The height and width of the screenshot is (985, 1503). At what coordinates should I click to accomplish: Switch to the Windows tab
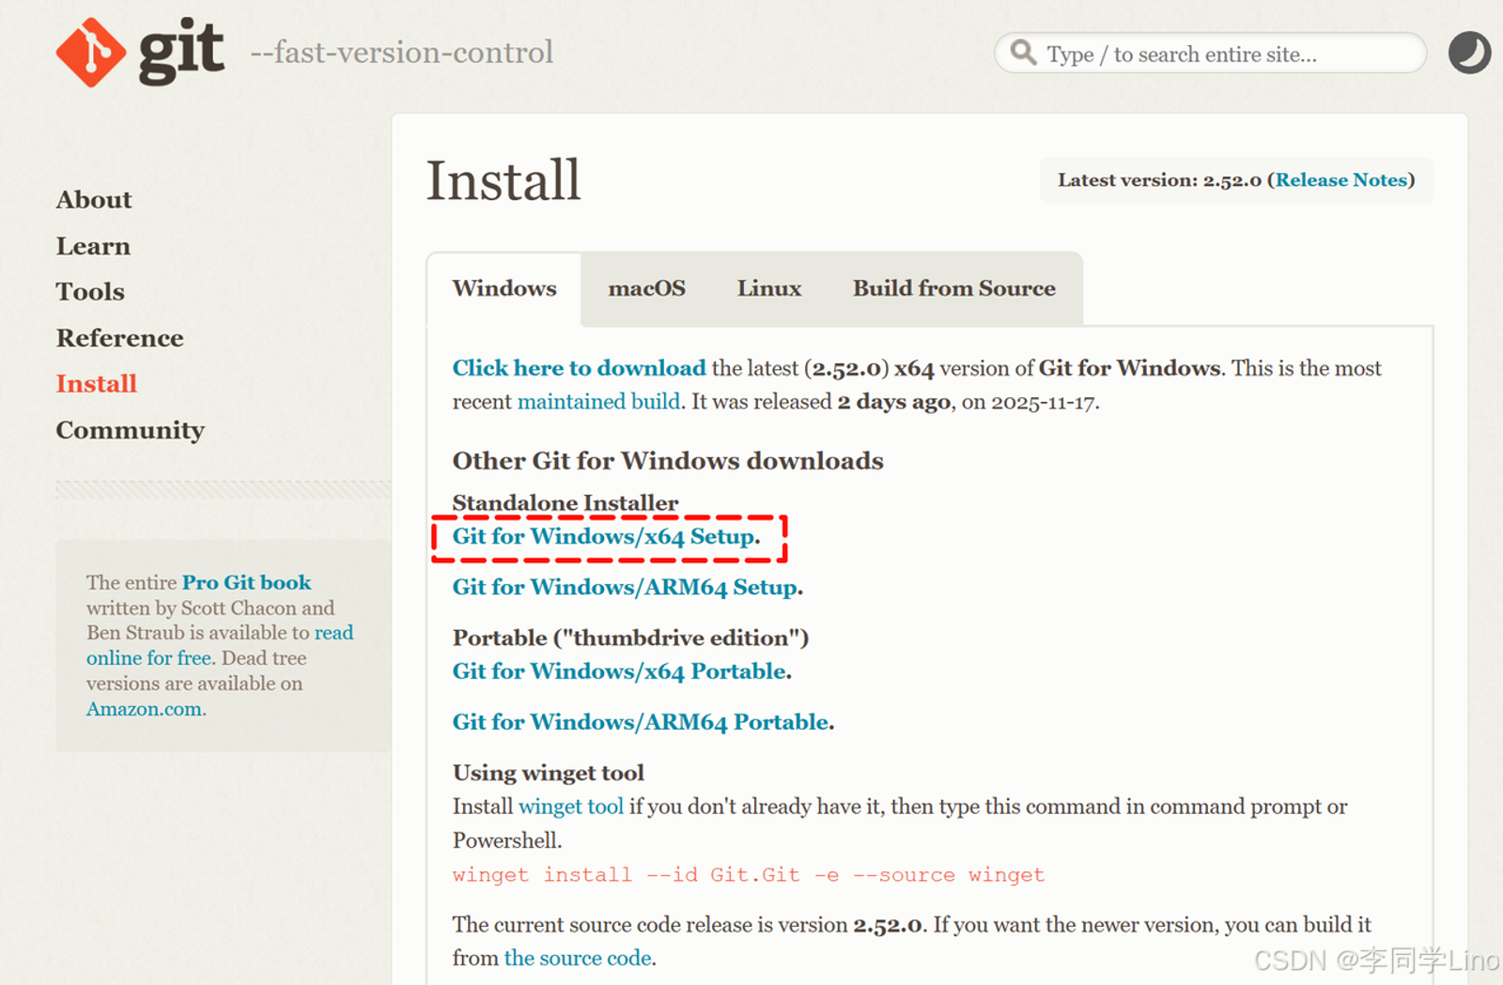tap(504, 288)
